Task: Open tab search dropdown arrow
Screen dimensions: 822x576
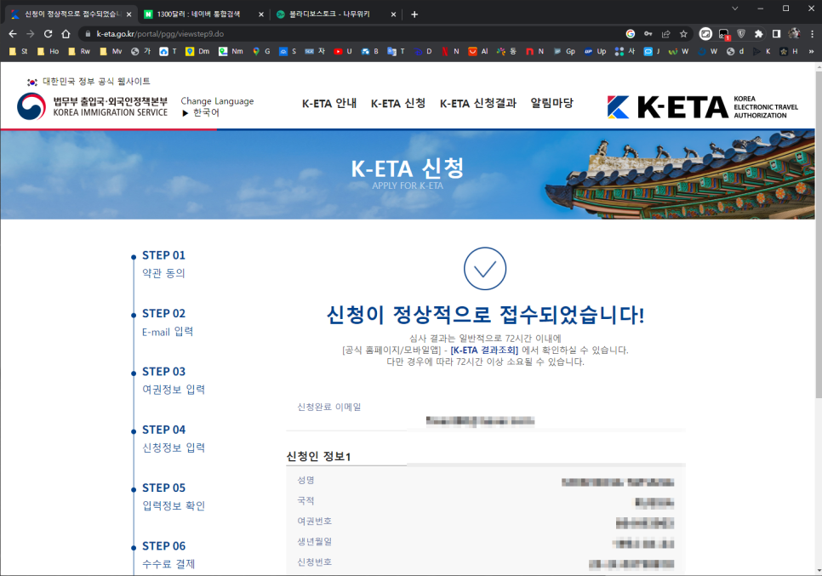Action: tap(735, 9)
